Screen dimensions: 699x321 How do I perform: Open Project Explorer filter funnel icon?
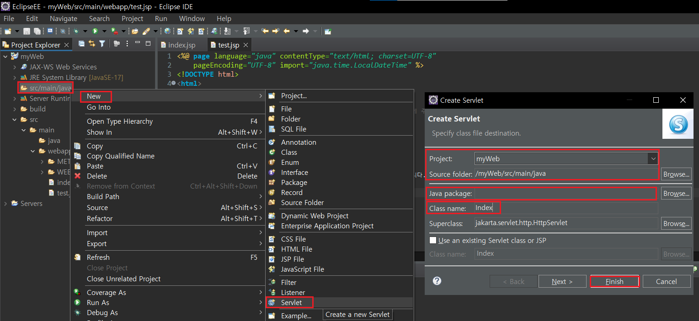102,44
